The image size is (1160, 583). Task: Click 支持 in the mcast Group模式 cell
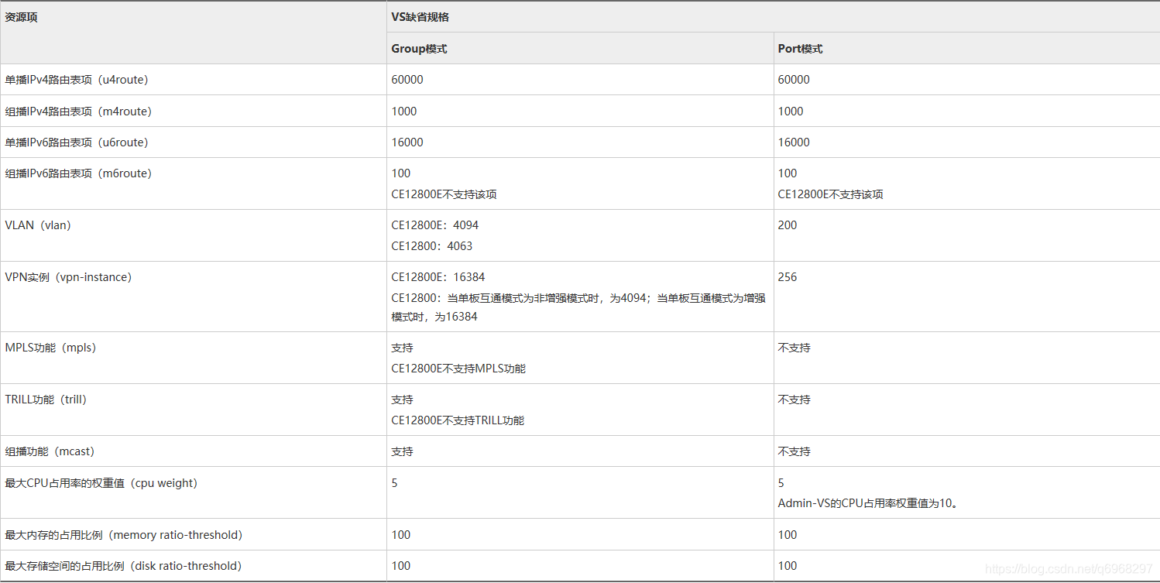pos(402,451)
